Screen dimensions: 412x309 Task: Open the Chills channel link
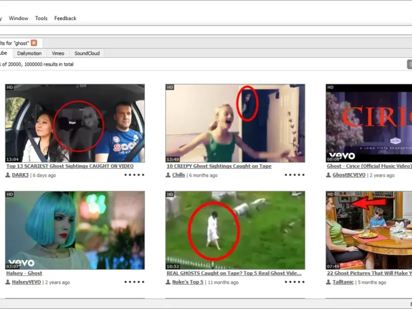pos(179,175)
